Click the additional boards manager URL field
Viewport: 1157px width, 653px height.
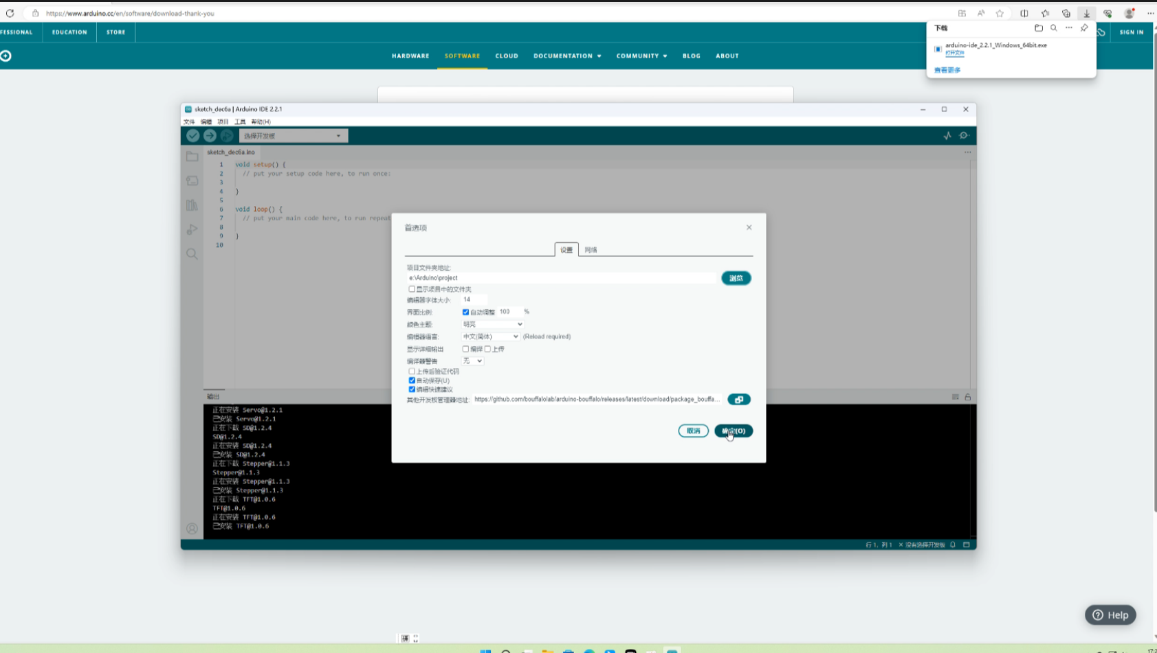(x=597, y=400)
